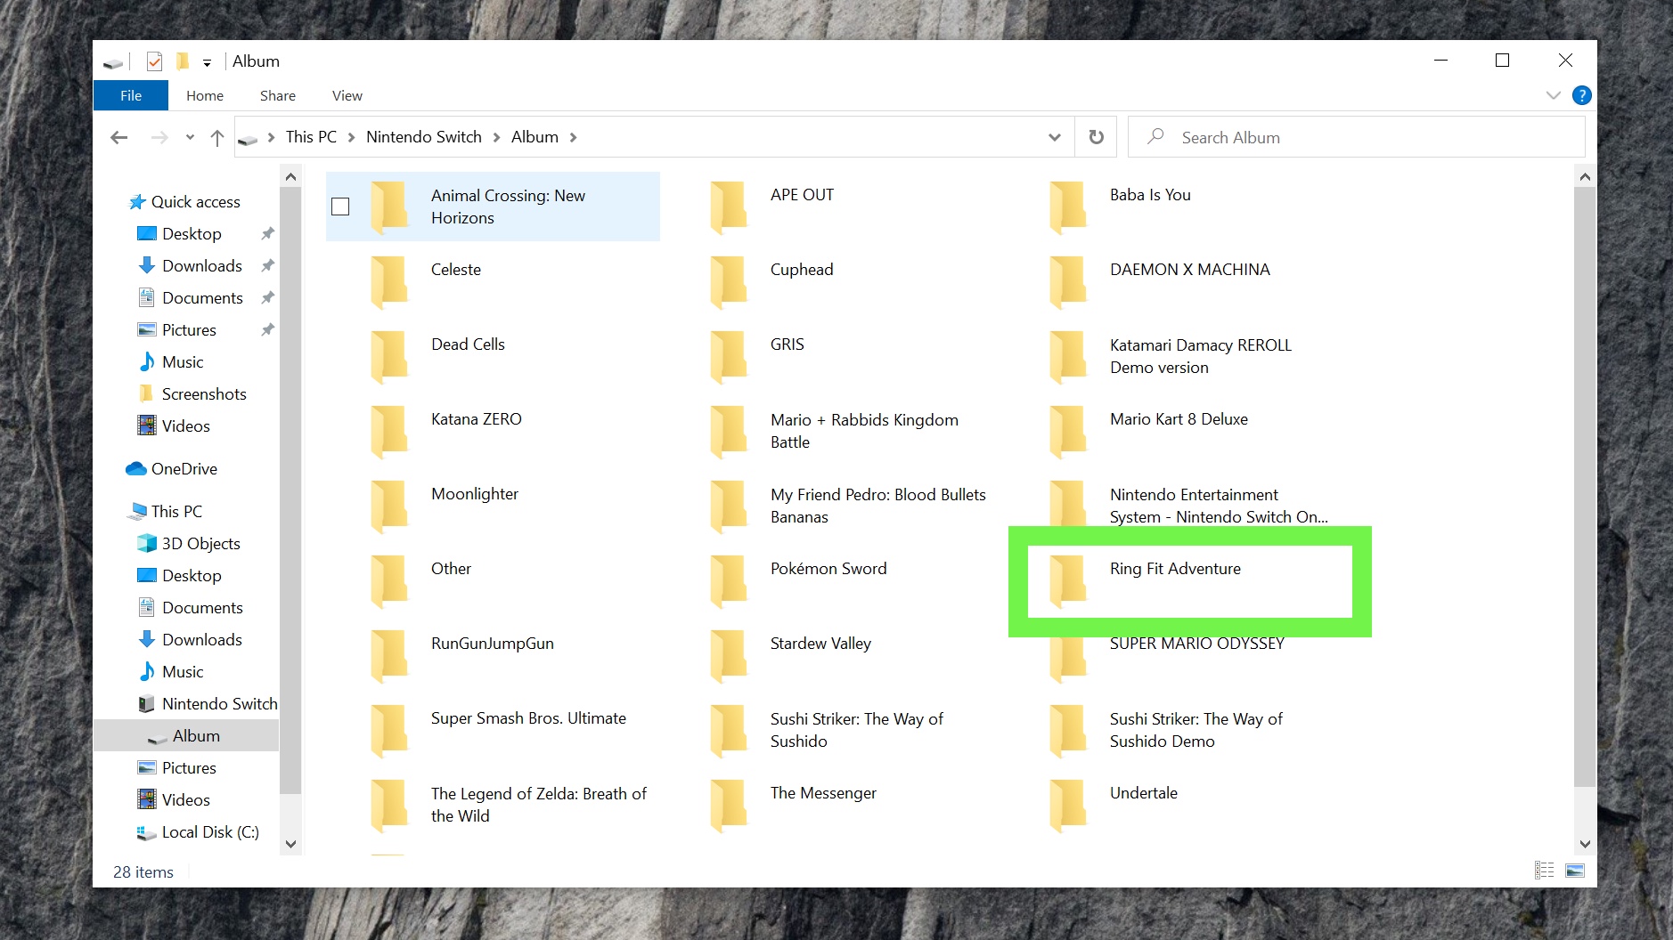Image resolution: width=1673 pixels, height=940 pixels.
Task: Click the pin icon beside Documents
Action: tap(267, 298)
